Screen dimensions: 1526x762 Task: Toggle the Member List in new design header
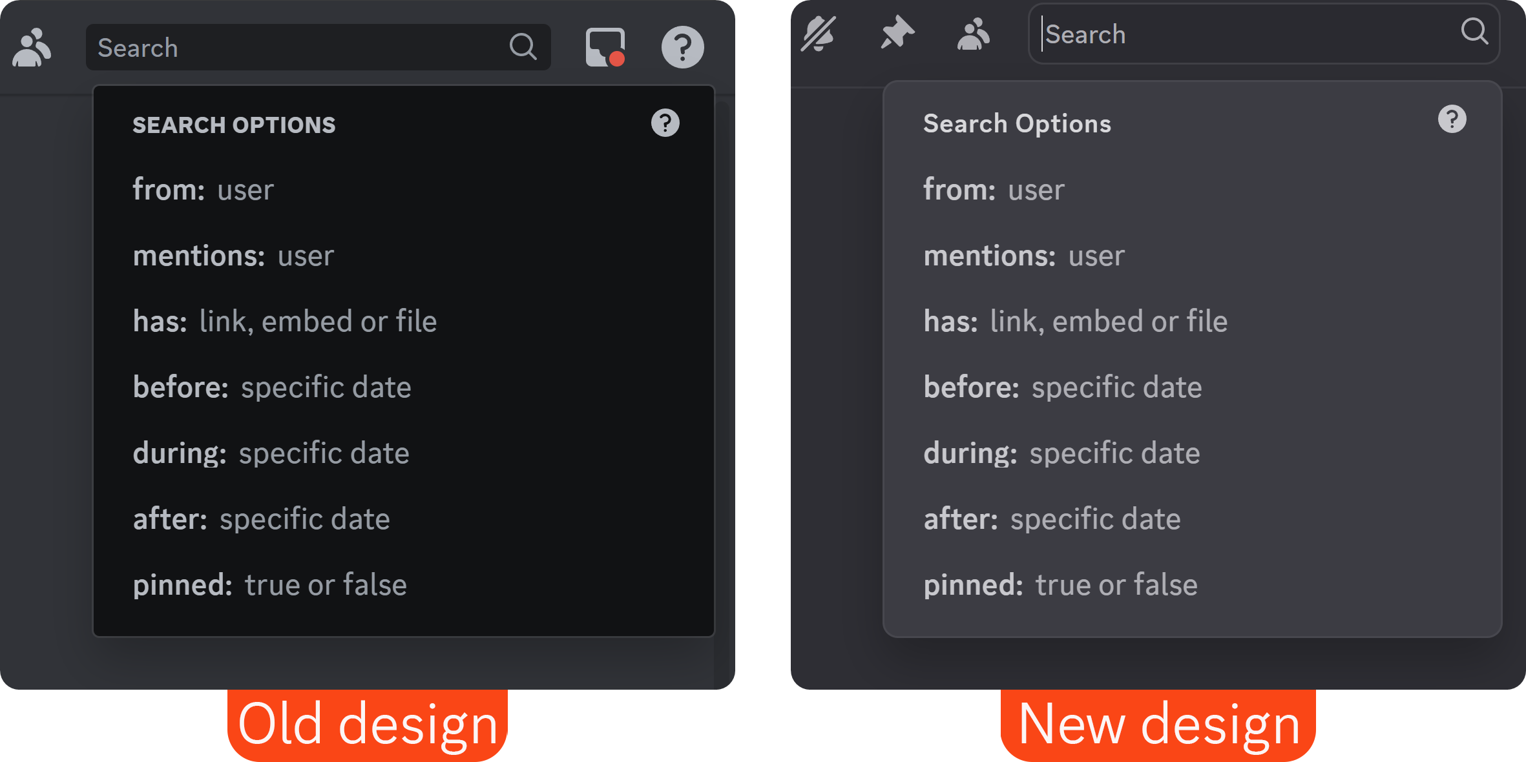pos(973,34)
